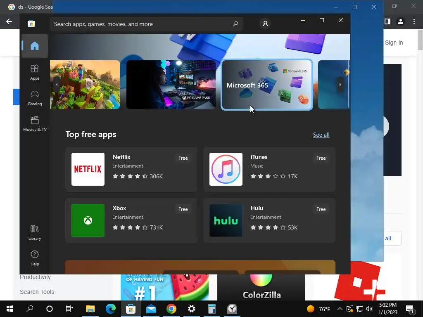Open the Help page in sidebar
423x317 pixels.
point(35,258)
